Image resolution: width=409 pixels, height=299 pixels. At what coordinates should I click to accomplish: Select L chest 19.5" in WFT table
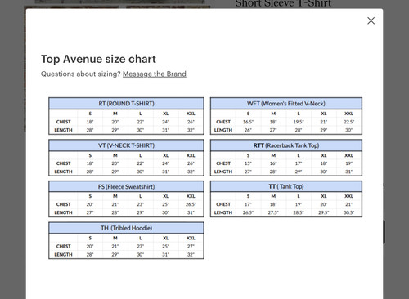[x=299, y=122]
